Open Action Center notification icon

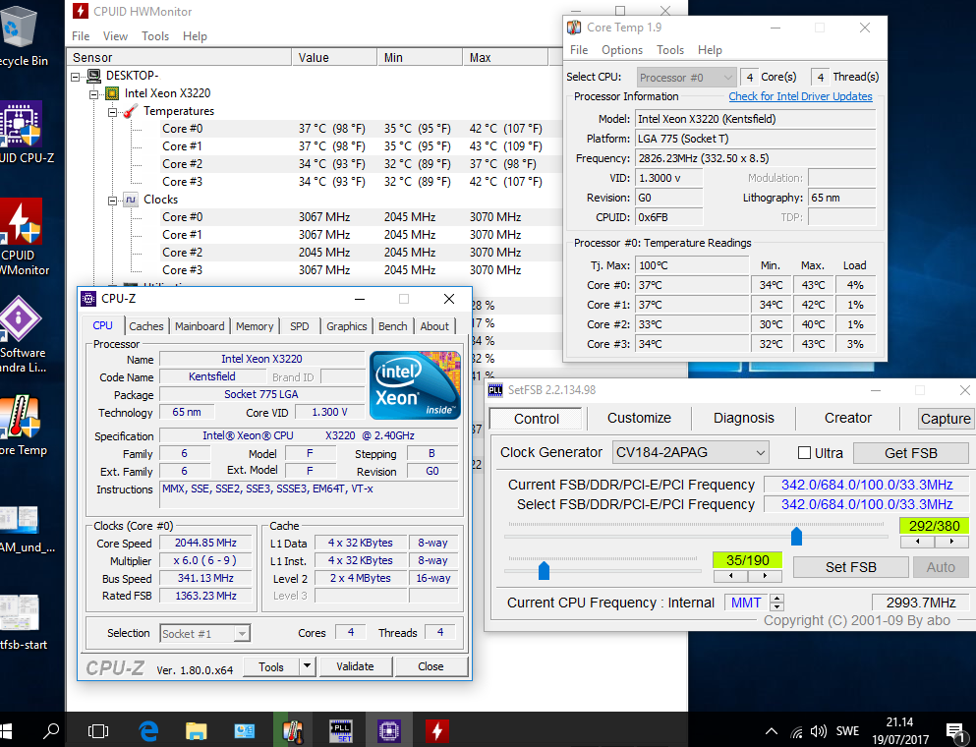(953, 731)
